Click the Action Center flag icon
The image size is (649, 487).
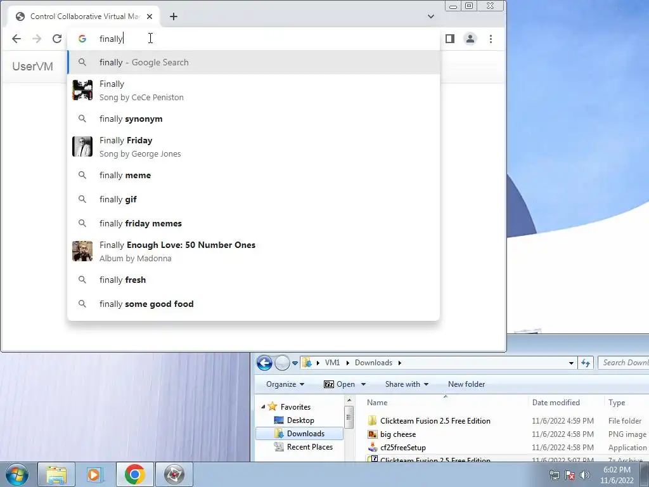pos(570,475)
